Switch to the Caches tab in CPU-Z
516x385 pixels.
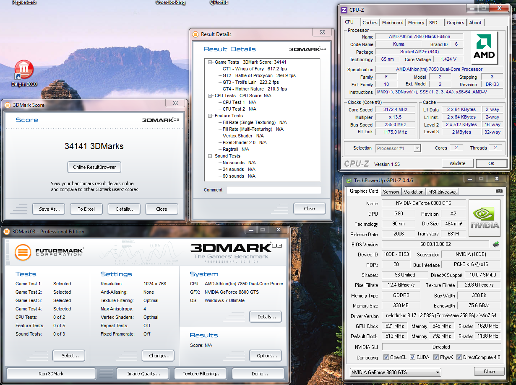pyautogui.click(x=370, y=23)
